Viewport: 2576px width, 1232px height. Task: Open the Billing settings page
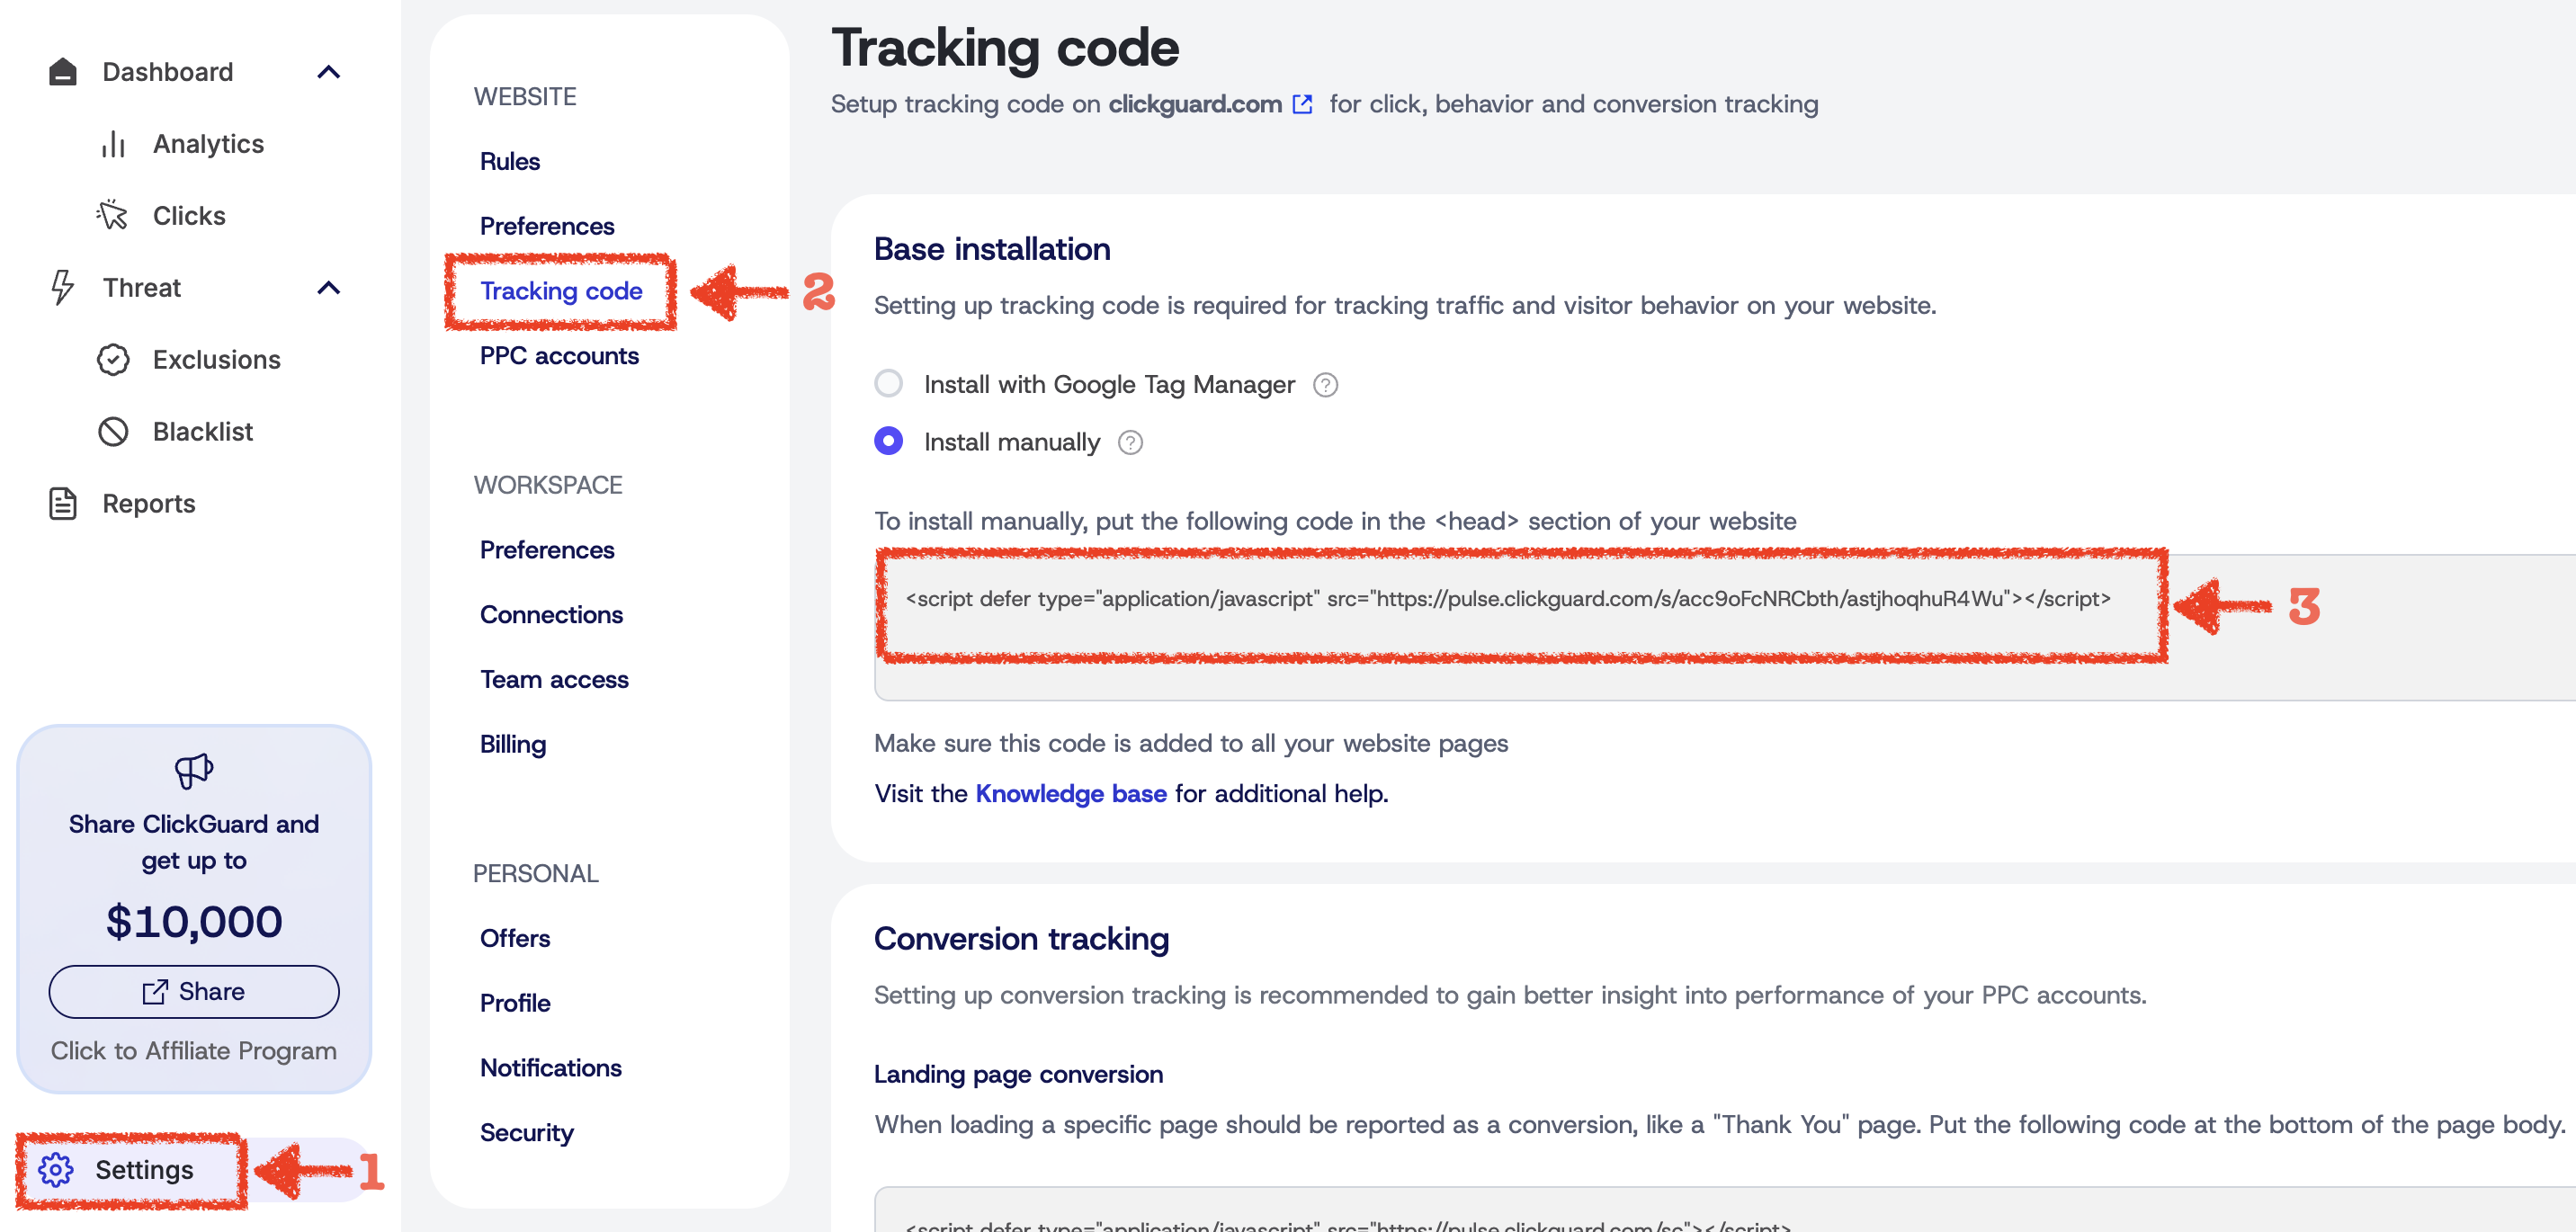tap(513, 745)
